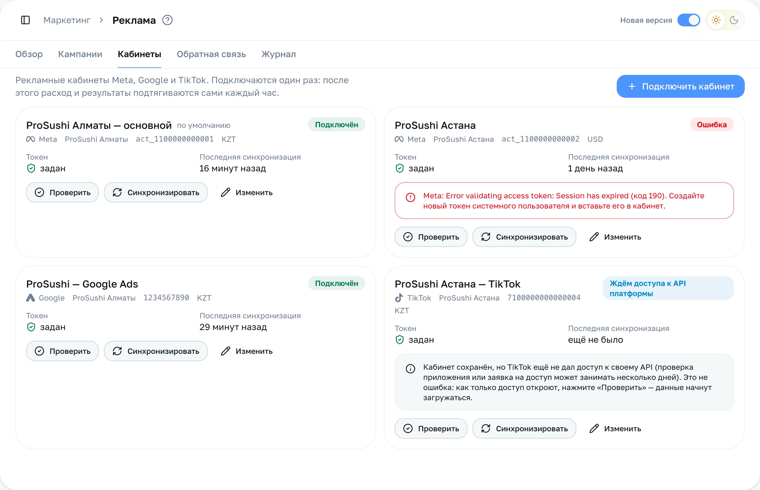Click Meta logo in ProSushi Алматы card

coord(31,139)
